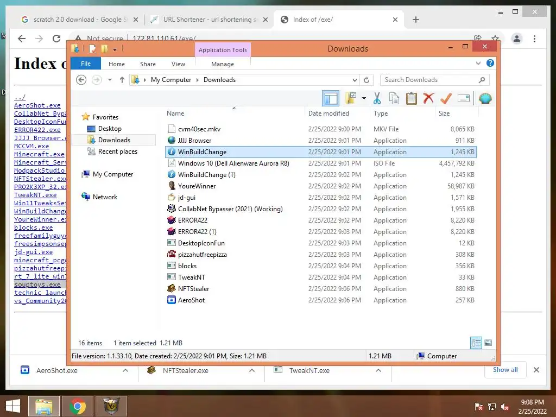Open Customize Quick Access Toolbar dropdown

pos(115,49)
